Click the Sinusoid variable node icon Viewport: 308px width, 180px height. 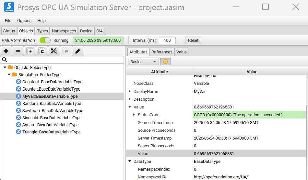18,118
